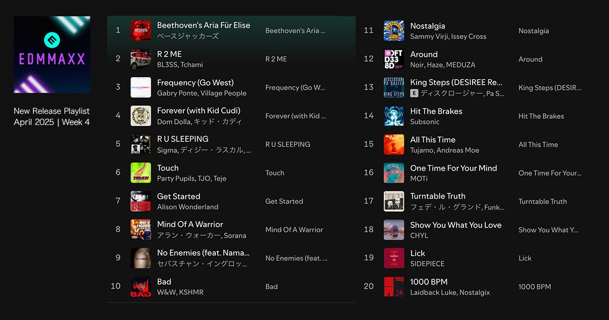
Task: Click the R 2 ME album cover
Action: coord(141,59)
